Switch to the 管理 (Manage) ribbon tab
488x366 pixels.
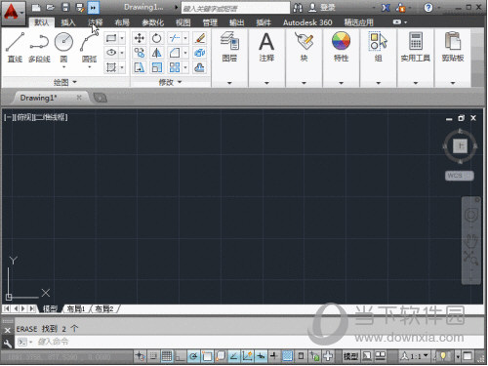(x=210, y=22)
